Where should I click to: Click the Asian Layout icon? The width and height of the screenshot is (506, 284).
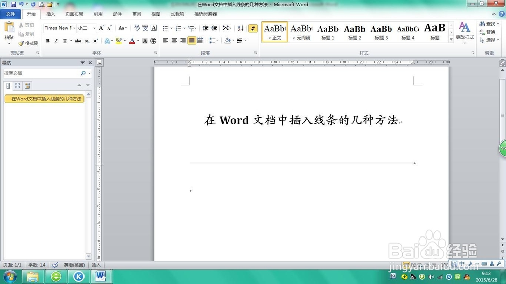click(226, 28)
